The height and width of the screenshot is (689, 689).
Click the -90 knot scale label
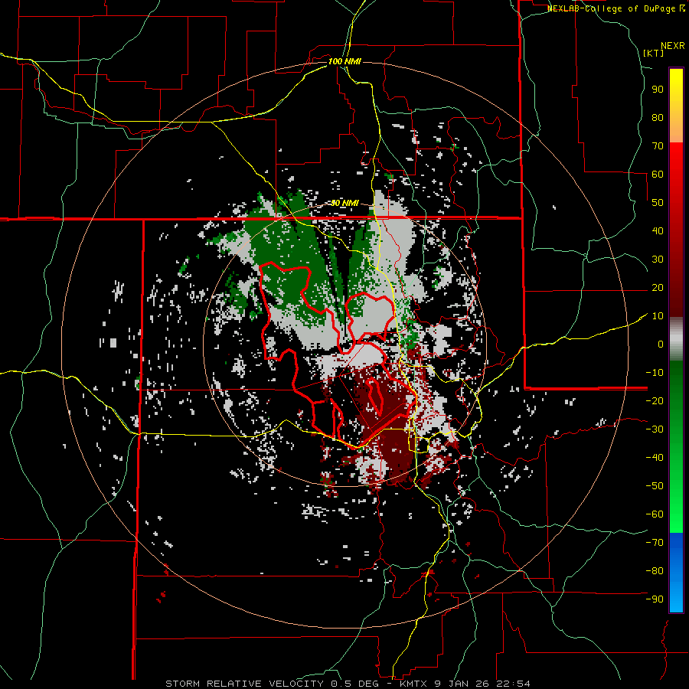pyautogui.click(x=655, y=599)
